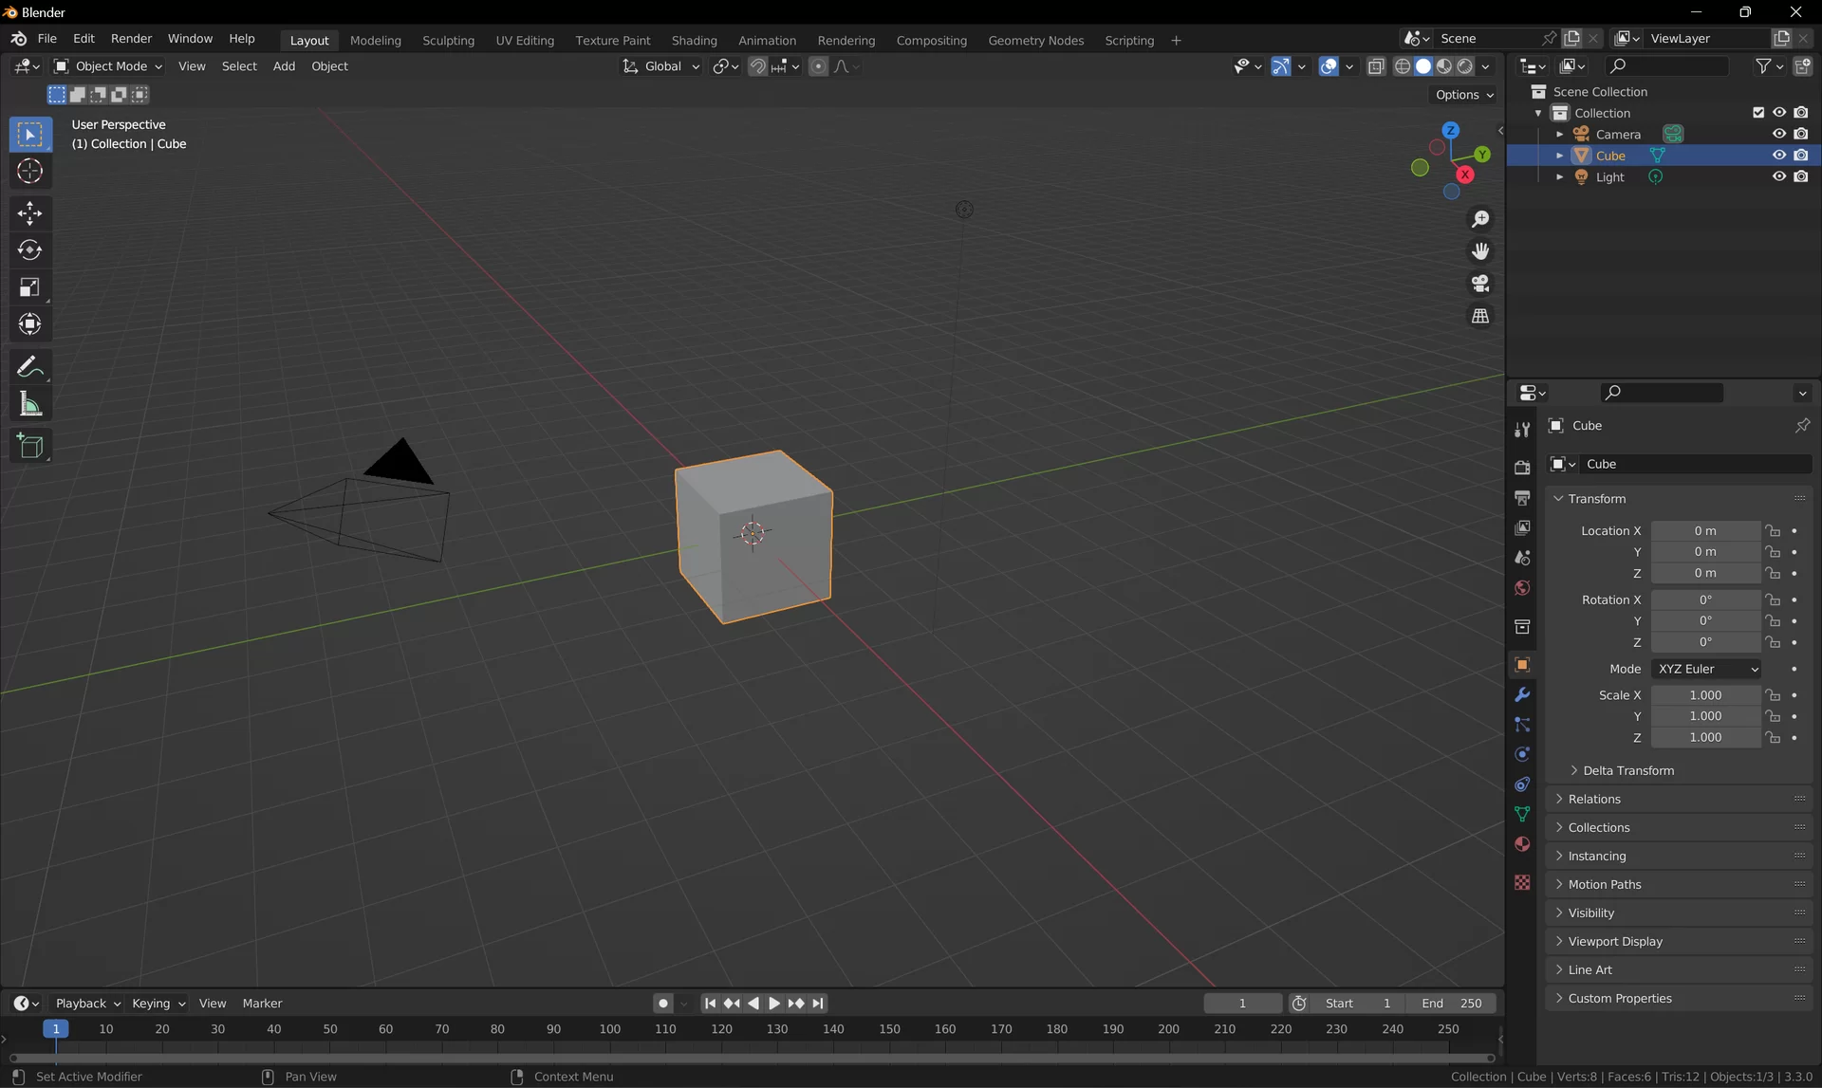Open the XYZ Euler rotation mode dropdown
The height and width of the screenshot is (1088, 1822).
(1706, 669)
